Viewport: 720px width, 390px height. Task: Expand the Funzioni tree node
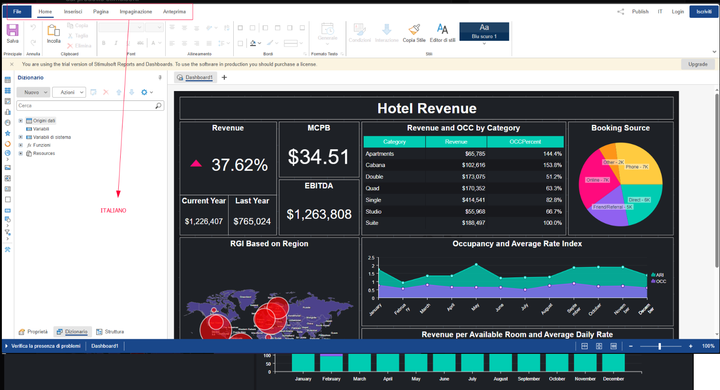(21, 145)
